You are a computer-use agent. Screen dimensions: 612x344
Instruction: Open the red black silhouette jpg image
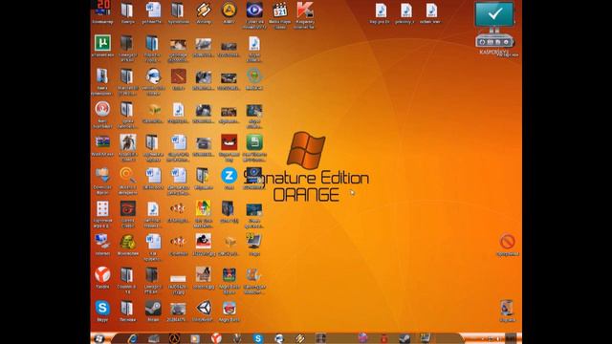204,241
